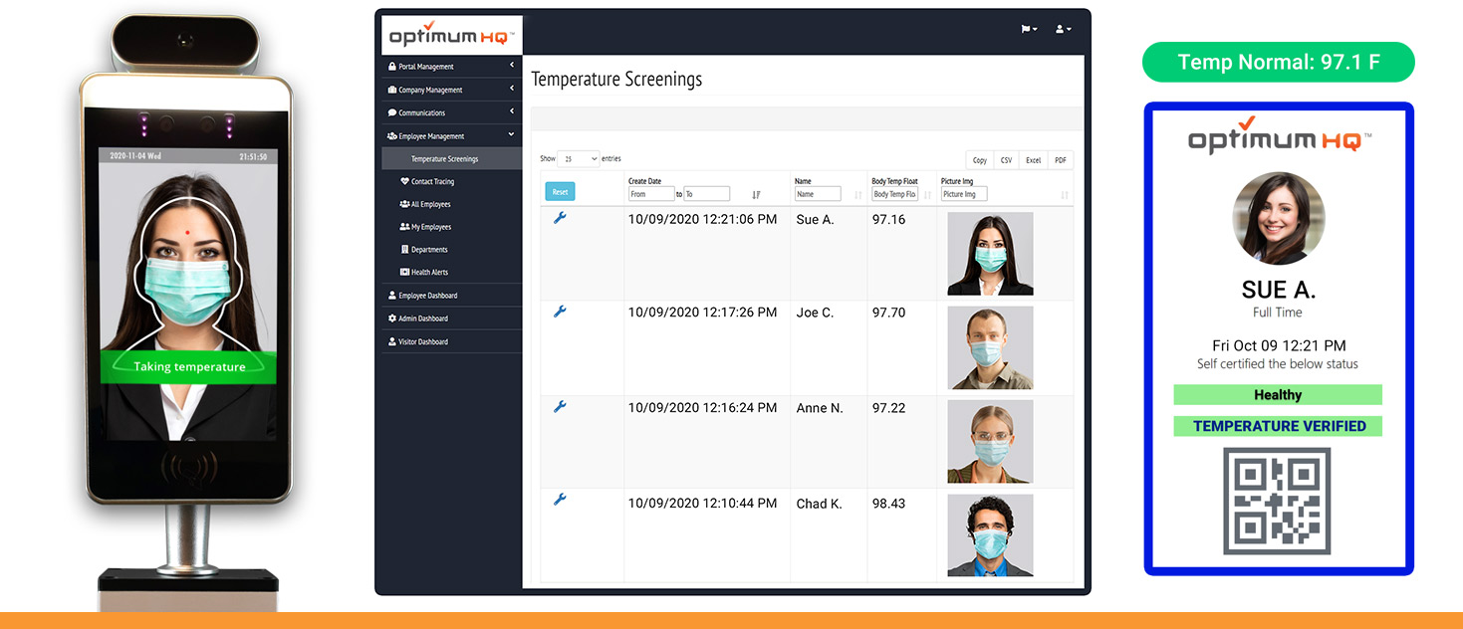
Task: Open the user account dropdown menu
Action: [x=1064, y=29]
